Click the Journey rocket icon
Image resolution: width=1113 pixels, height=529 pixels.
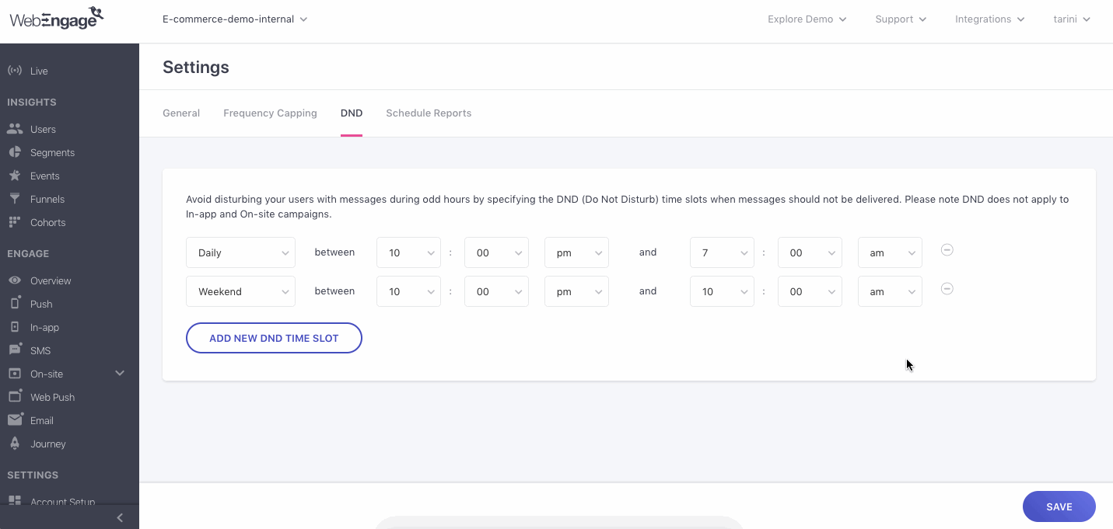tap(15, 444)
